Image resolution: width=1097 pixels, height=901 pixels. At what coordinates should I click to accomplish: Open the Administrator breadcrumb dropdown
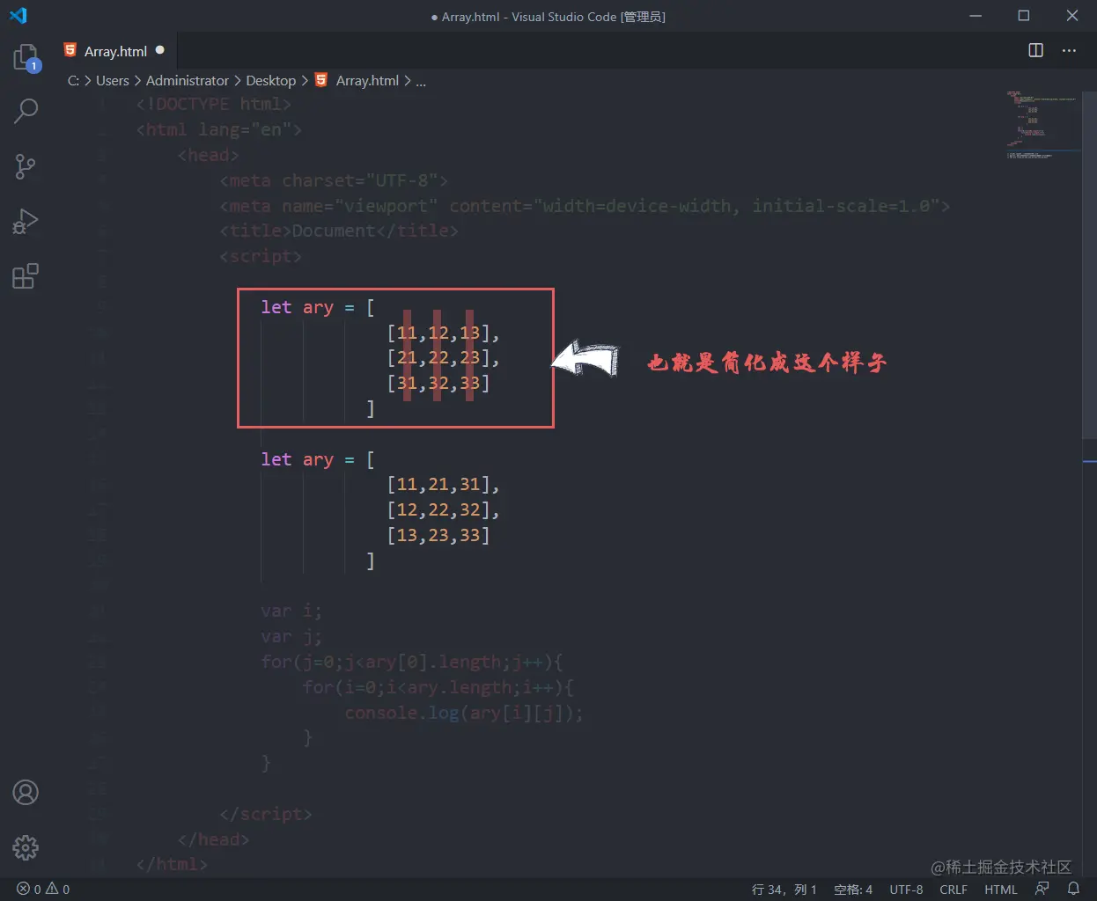coord(187,80)
